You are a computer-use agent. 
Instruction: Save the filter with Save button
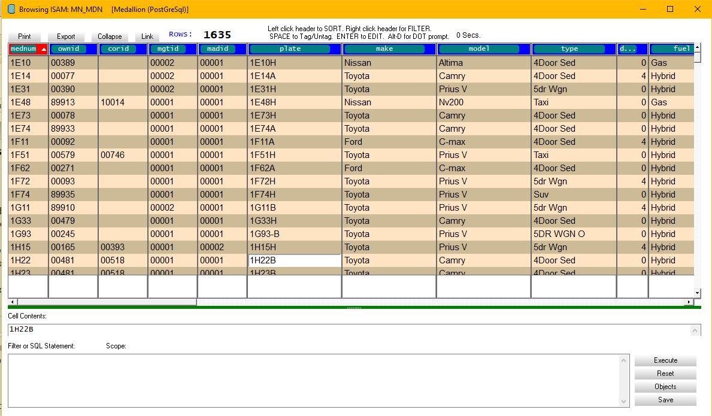(x=665, y=400)
